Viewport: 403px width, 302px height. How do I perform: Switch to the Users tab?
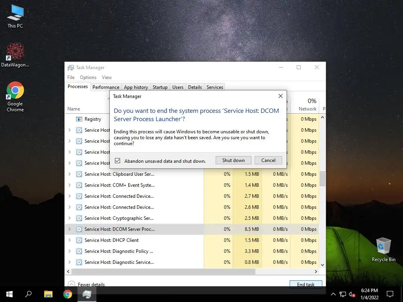pos(178,87)
